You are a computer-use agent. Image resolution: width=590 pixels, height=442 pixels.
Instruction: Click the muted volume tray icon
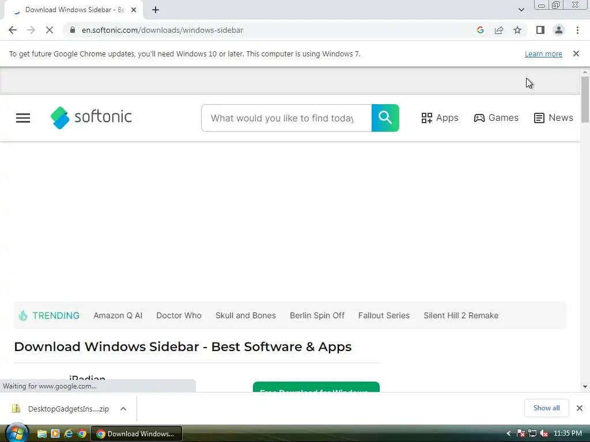click(544, 433)
